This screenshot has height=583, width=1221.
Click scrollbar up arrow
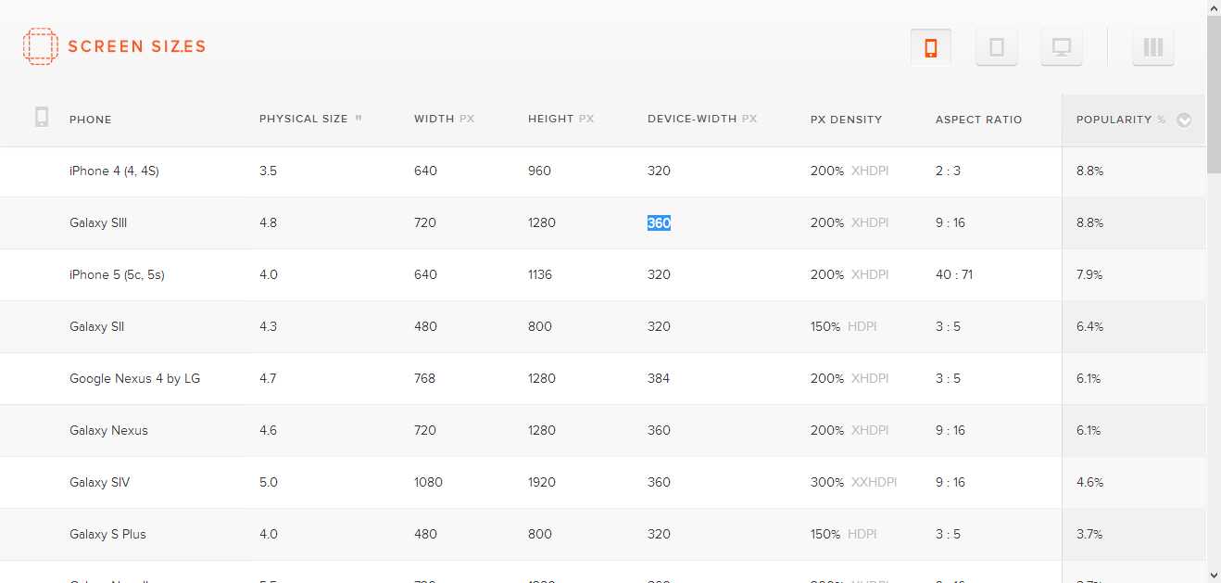point(1214,7)
